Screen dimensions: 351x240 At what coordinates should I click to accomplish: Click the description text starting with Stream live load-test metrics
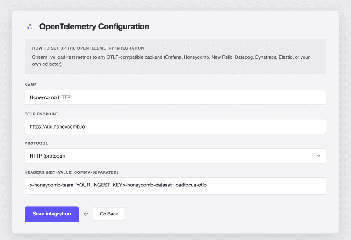tap(171, 61)
